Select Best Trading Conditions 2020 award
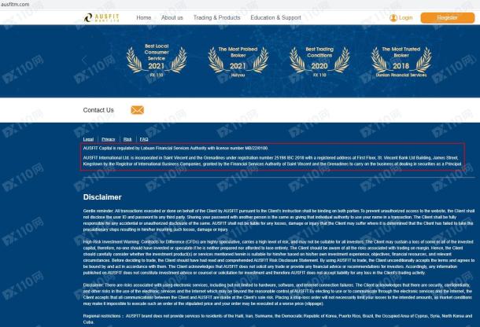This screenshot has width=480, height=327. click(x=319, y=61)
